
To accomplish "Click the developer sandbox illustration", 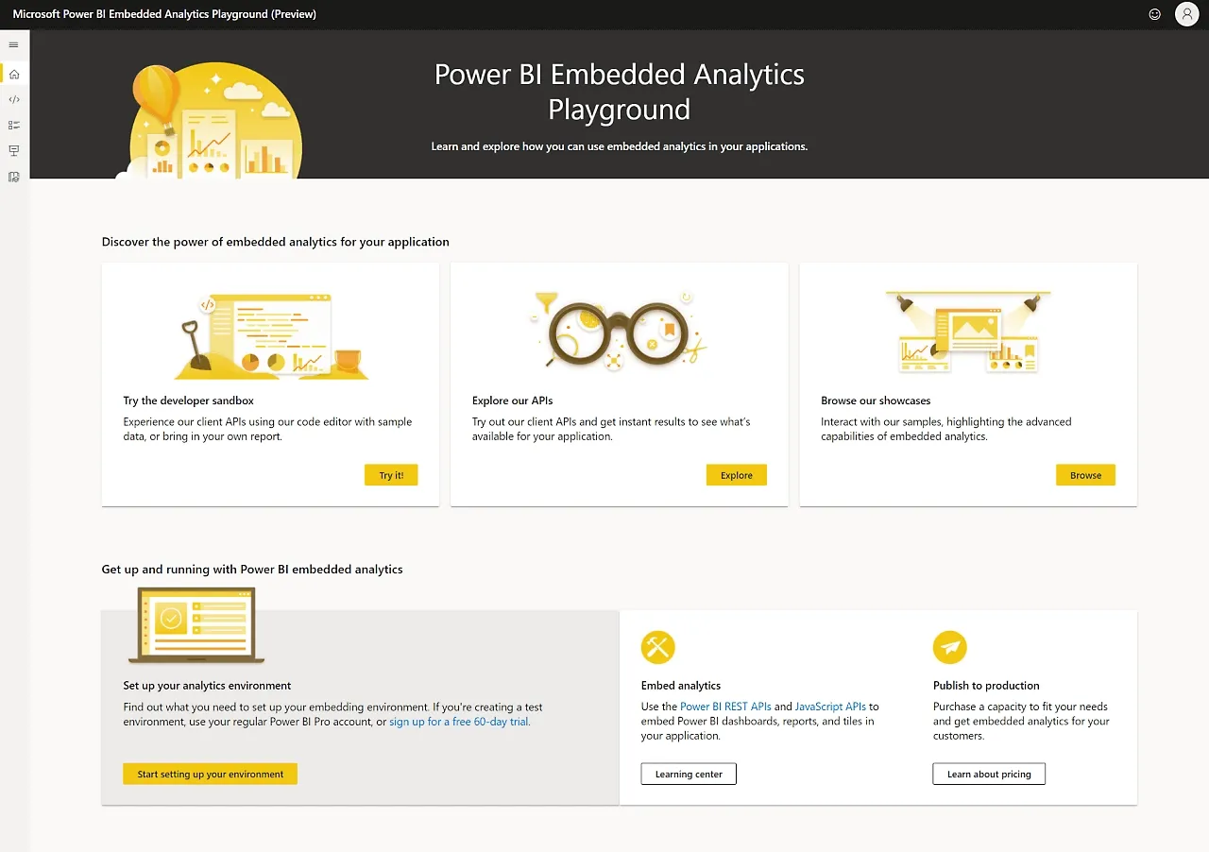I will pyautogui.click(x=271, y=336).
